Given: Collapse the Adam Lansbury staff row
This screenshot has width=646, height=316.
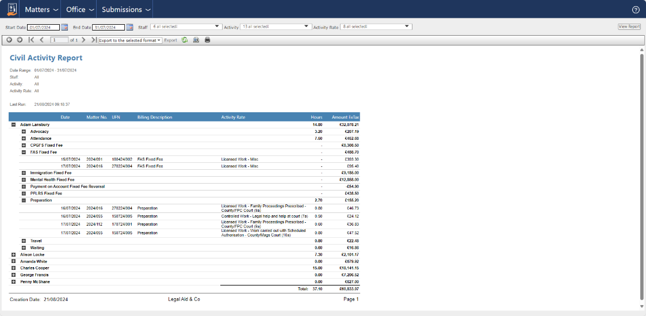Looking at the screenshot, I should pos(13,124).
